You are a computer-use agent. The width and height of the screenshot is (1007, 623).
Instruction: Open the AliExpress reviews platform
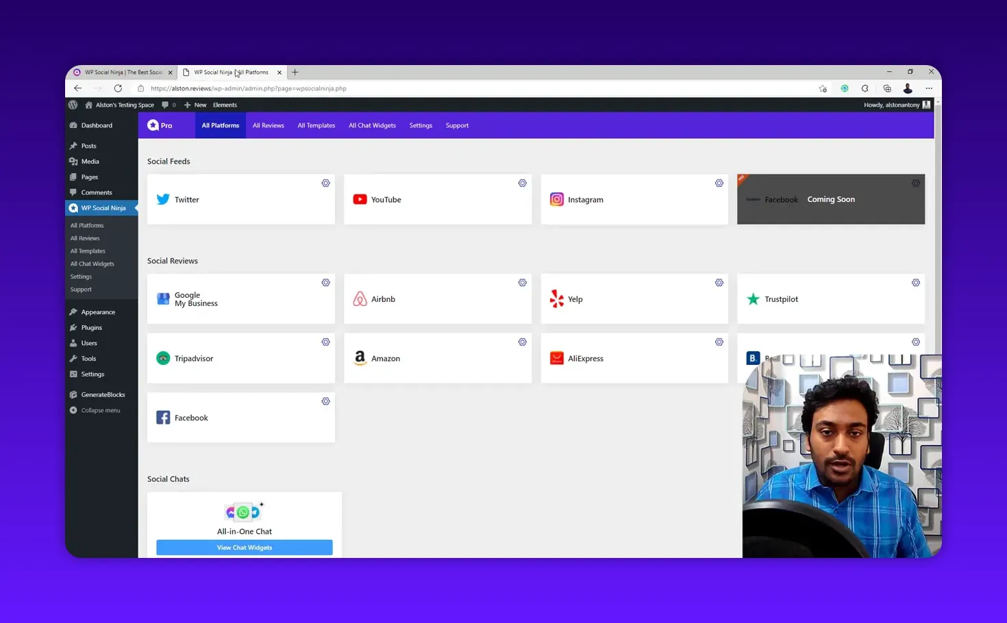[586, 358]
